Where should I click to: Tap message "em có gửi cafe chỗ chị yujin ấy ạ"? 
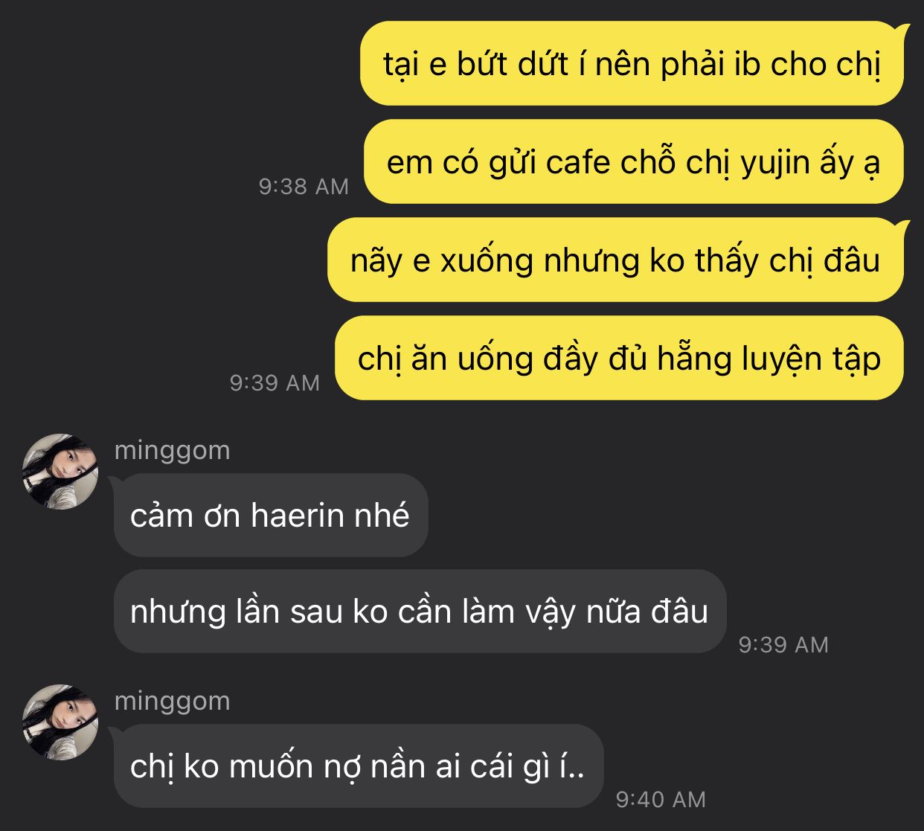click(634, 161)
